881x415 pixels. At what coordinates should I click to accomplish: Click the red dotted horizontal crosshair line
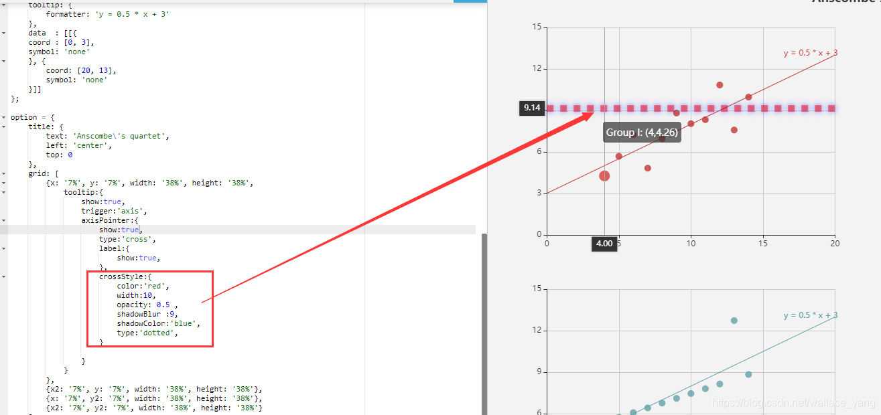[690, 108]
